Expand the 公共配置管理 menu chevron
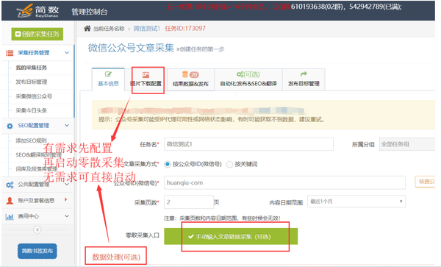Viewport: 441px width, 267px height. point(67,185)
